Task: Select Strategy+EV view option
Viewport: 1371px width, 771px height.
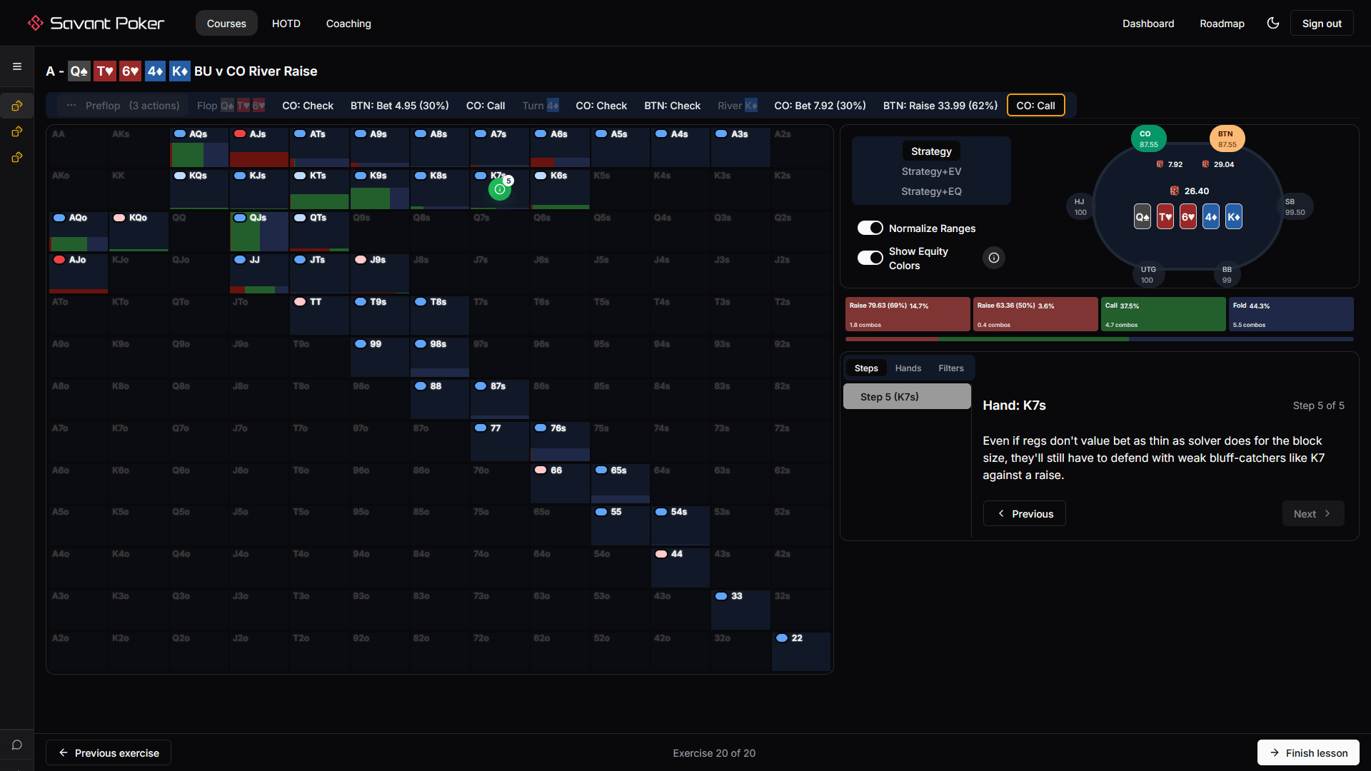Action: [x=930, y=171]
